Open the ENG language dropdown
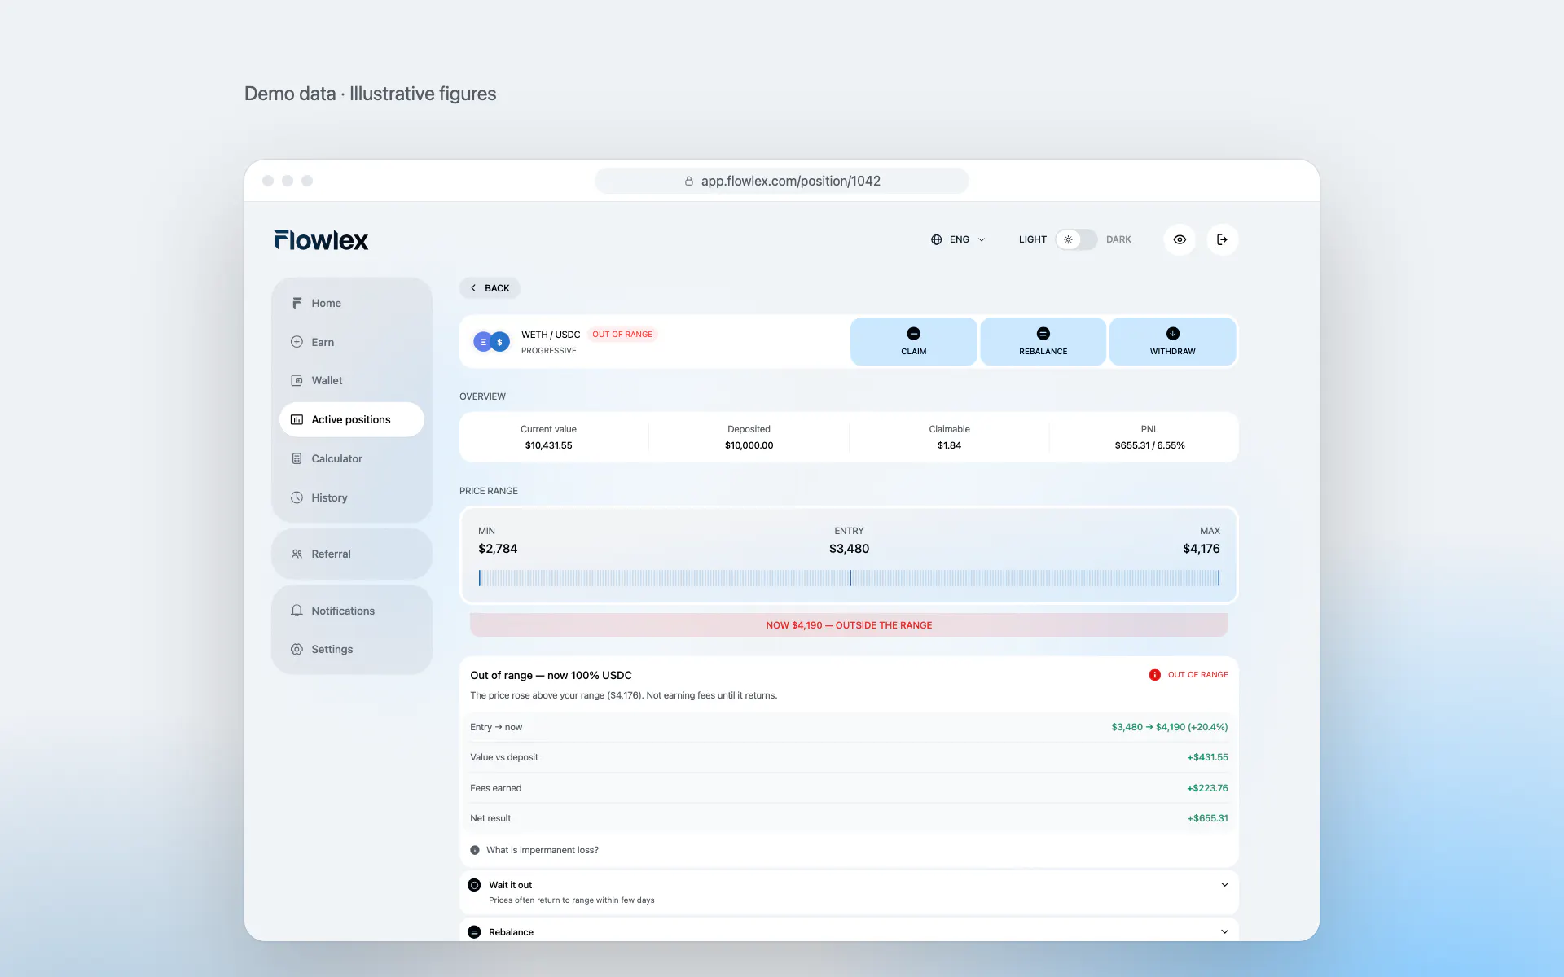This screenshot has height=977, width=1564. (959, 239)
